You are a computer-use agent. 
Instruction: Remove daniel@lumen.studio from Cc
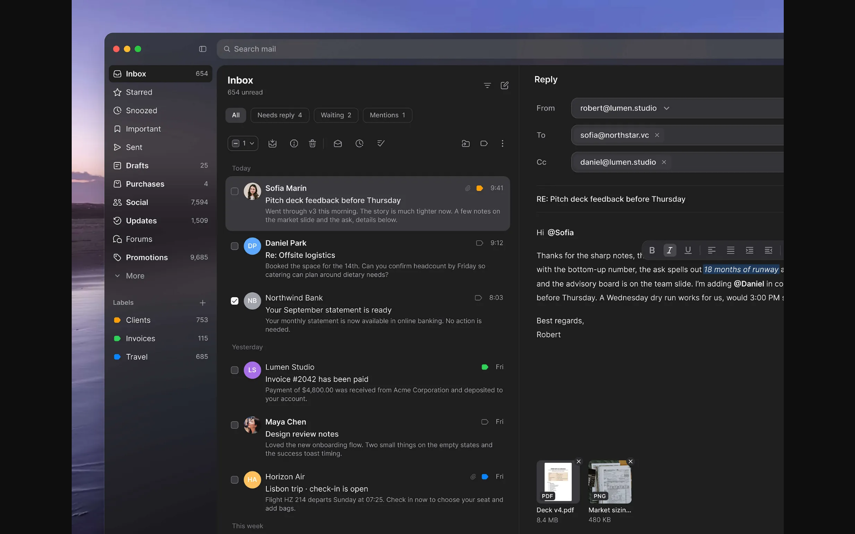click(x=664, y=162)
